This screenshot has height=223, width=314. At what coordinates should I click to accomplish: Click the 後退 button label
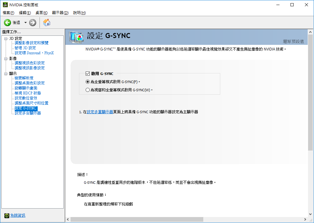click(x=16, y=23)
